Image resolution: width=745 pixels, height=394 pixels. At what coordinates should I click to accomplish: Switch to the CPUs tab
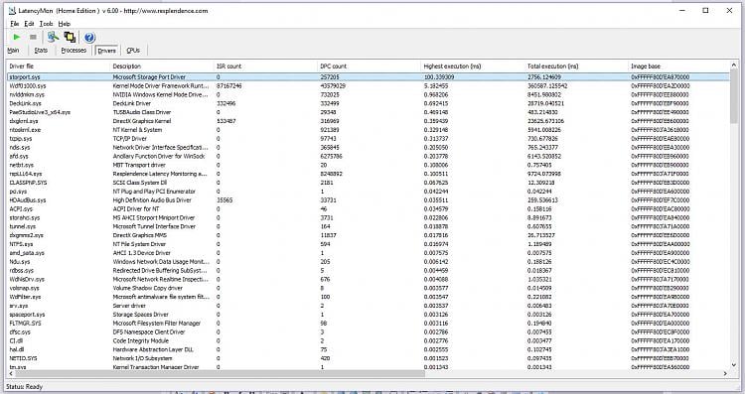coord(133,51)
